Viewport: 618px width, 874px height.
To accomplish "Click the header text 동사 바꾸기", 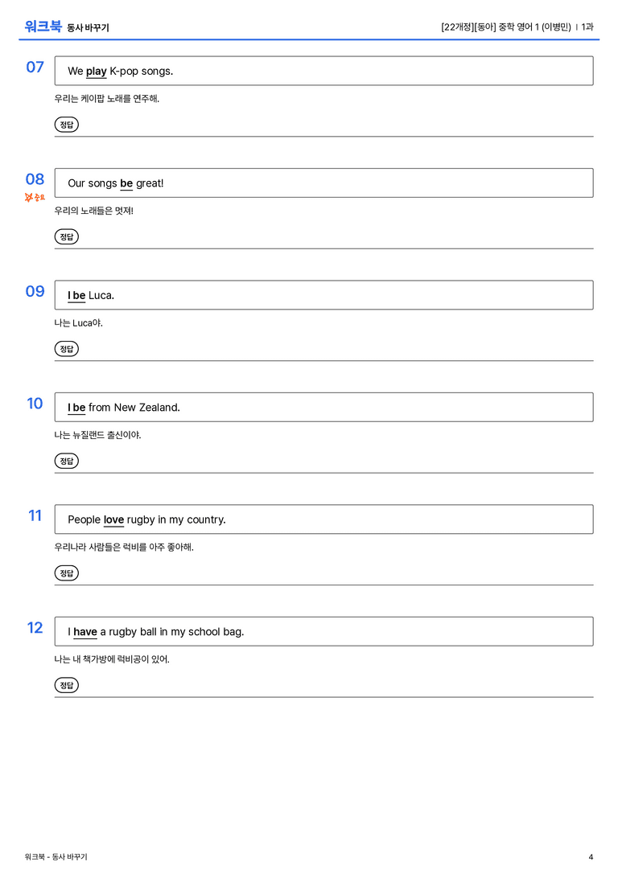I will pyautogui.click(x=89, y=27).
